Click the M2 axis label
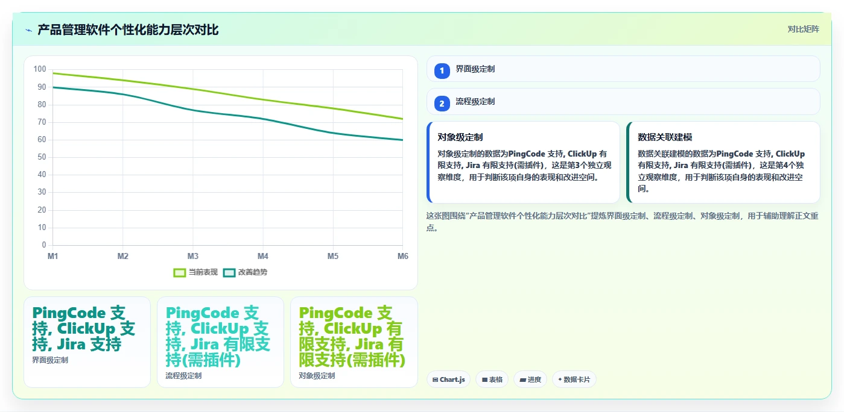This screenshot has height=412, width=844. pyautogui.click(x=123, y=256)
